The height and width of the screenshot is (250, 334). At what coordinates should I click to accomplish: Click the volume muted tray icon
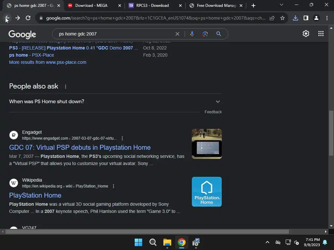(296, 242)
